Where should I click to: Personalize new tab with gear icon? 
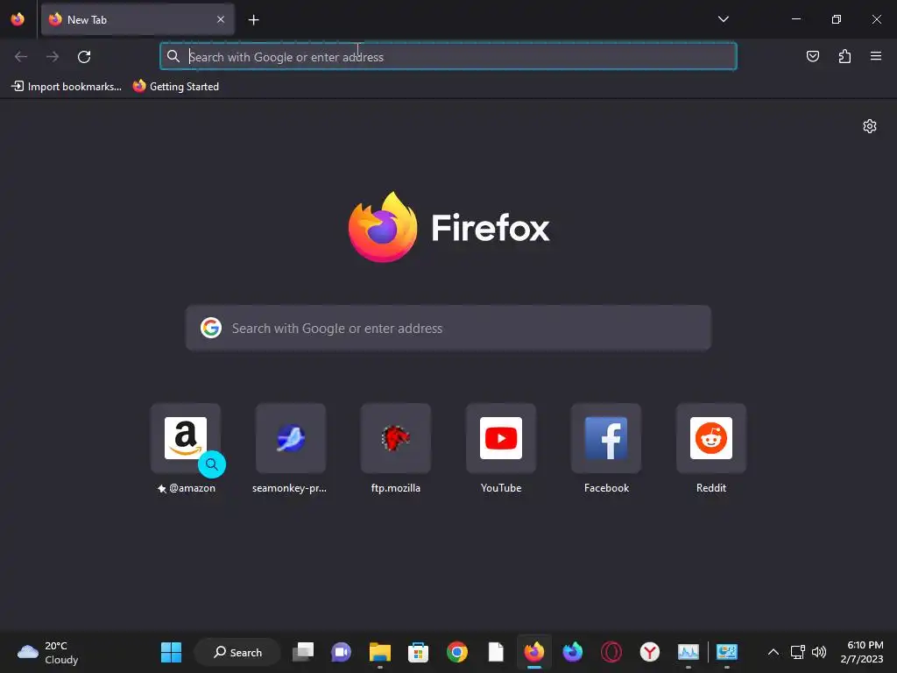(870, 126)
